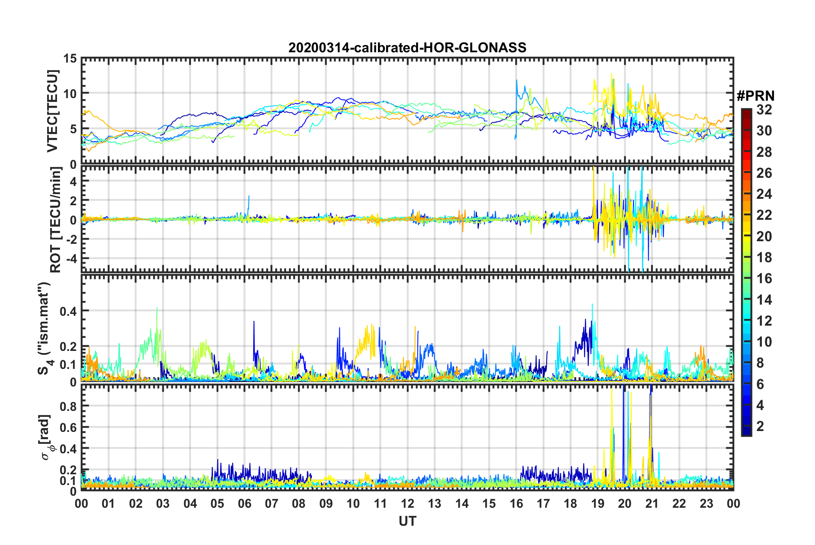Viewport: 815px width, 545px height.
Task: Click the "5" tick on the VTEC axis
Action: 74,129
